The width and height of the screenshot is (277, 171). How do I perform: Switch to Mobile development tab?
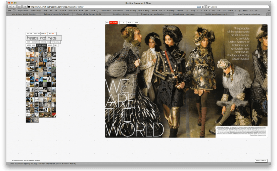click(218, 14)
